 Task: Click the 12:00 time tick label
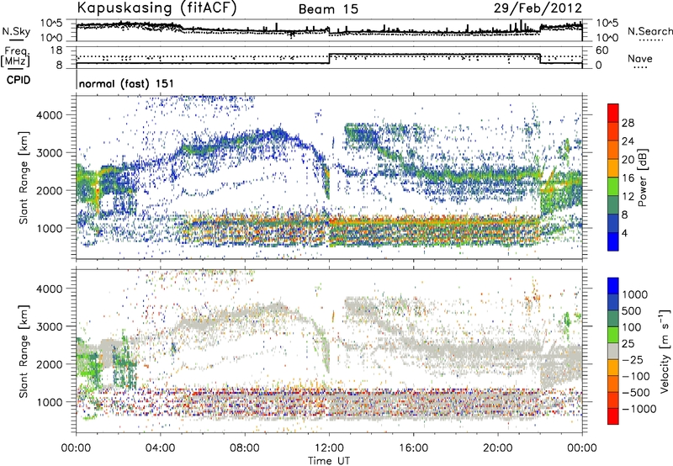tap(329, 448)
